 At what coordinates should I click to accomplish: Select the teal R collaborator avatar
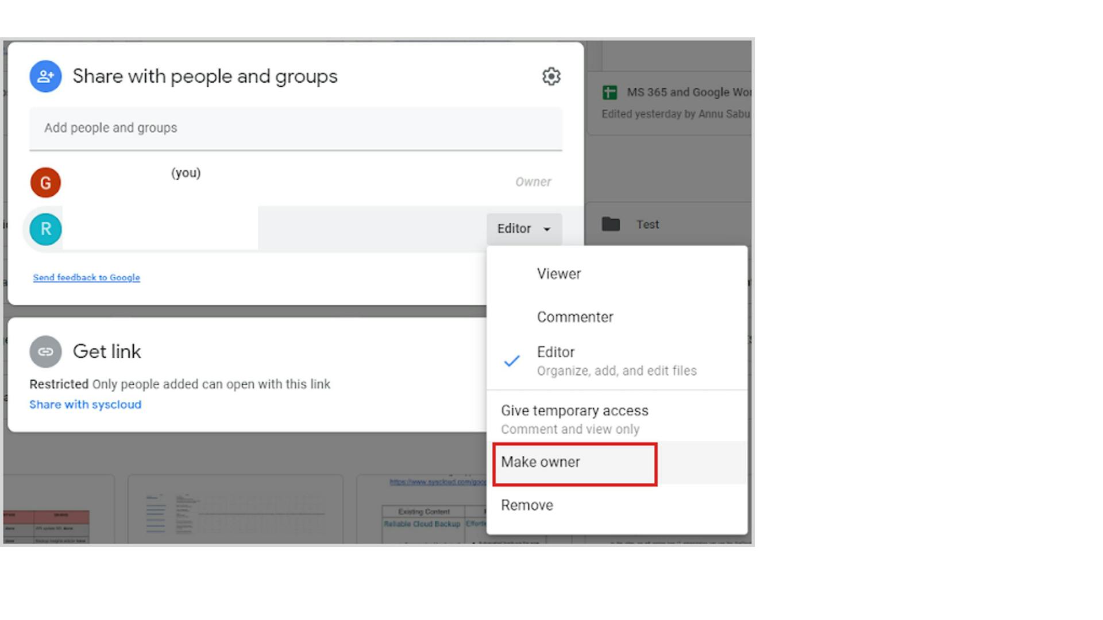pyautogui.click(x=45, y=228)
